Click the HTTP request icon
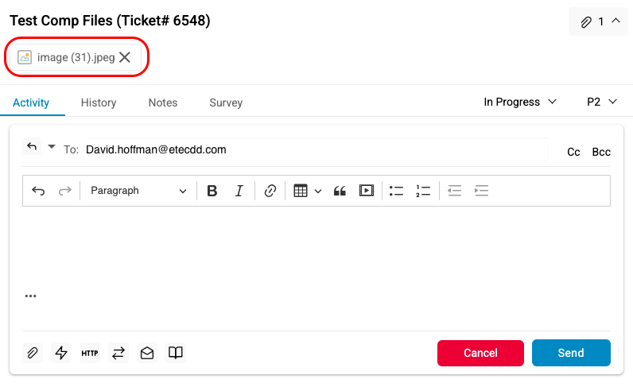 (x=90, y=353)
